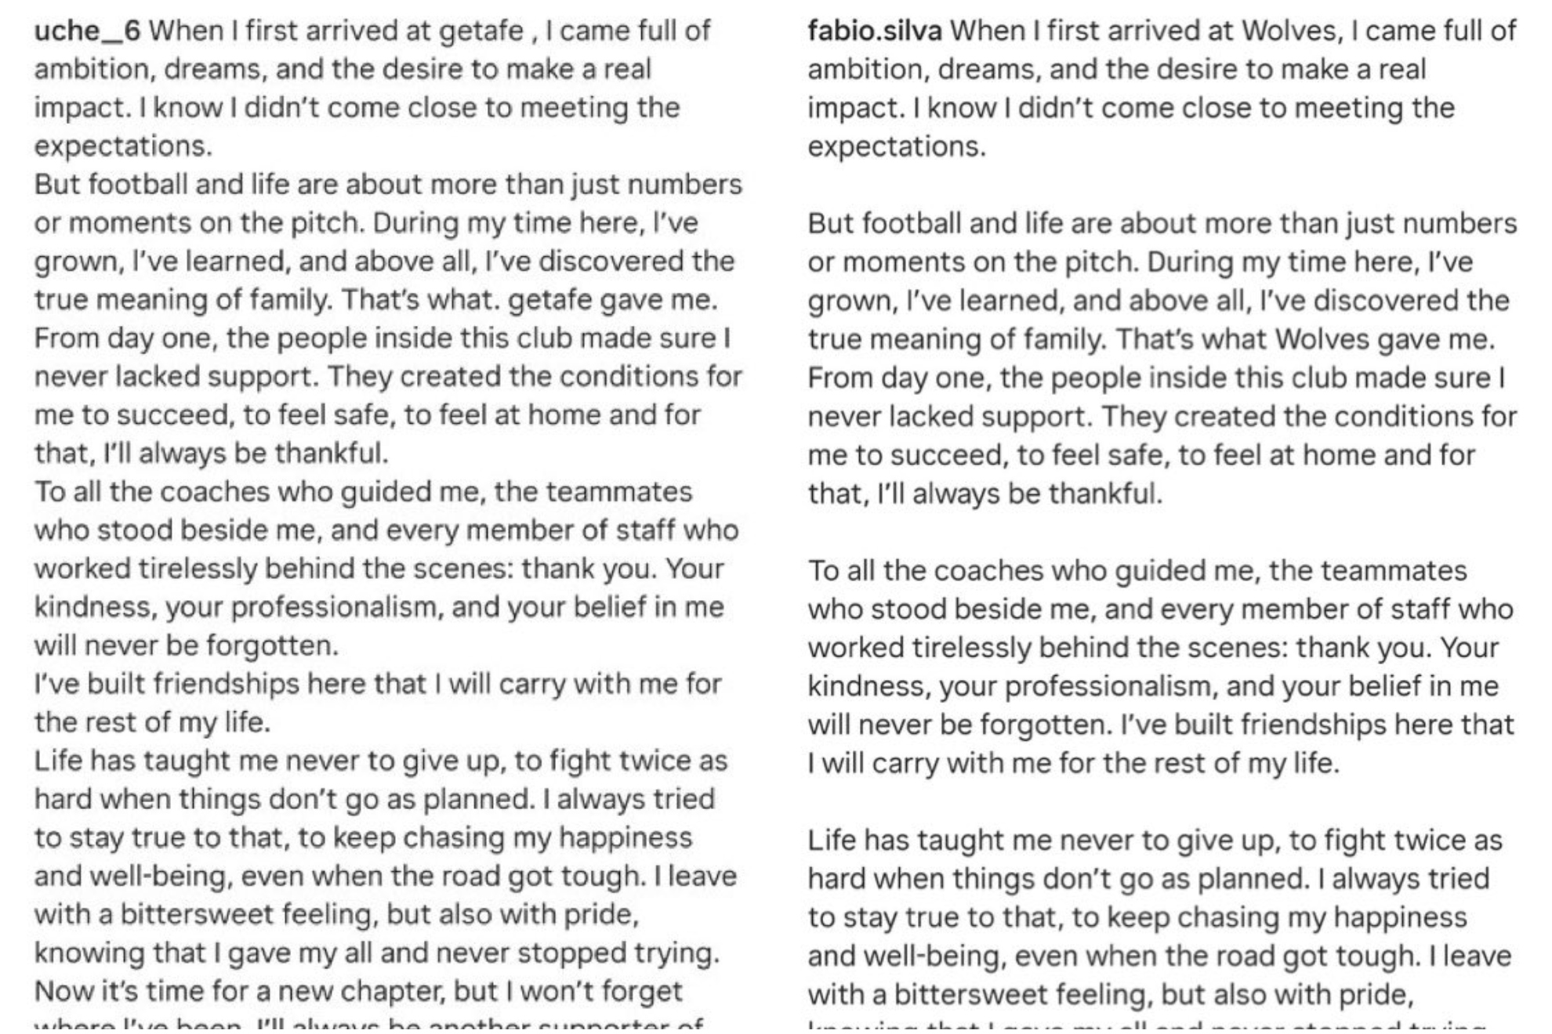1552x1034 pixels.
Task: Click "expectations." in the fabio.silva caption
Action: coord(896,146)
